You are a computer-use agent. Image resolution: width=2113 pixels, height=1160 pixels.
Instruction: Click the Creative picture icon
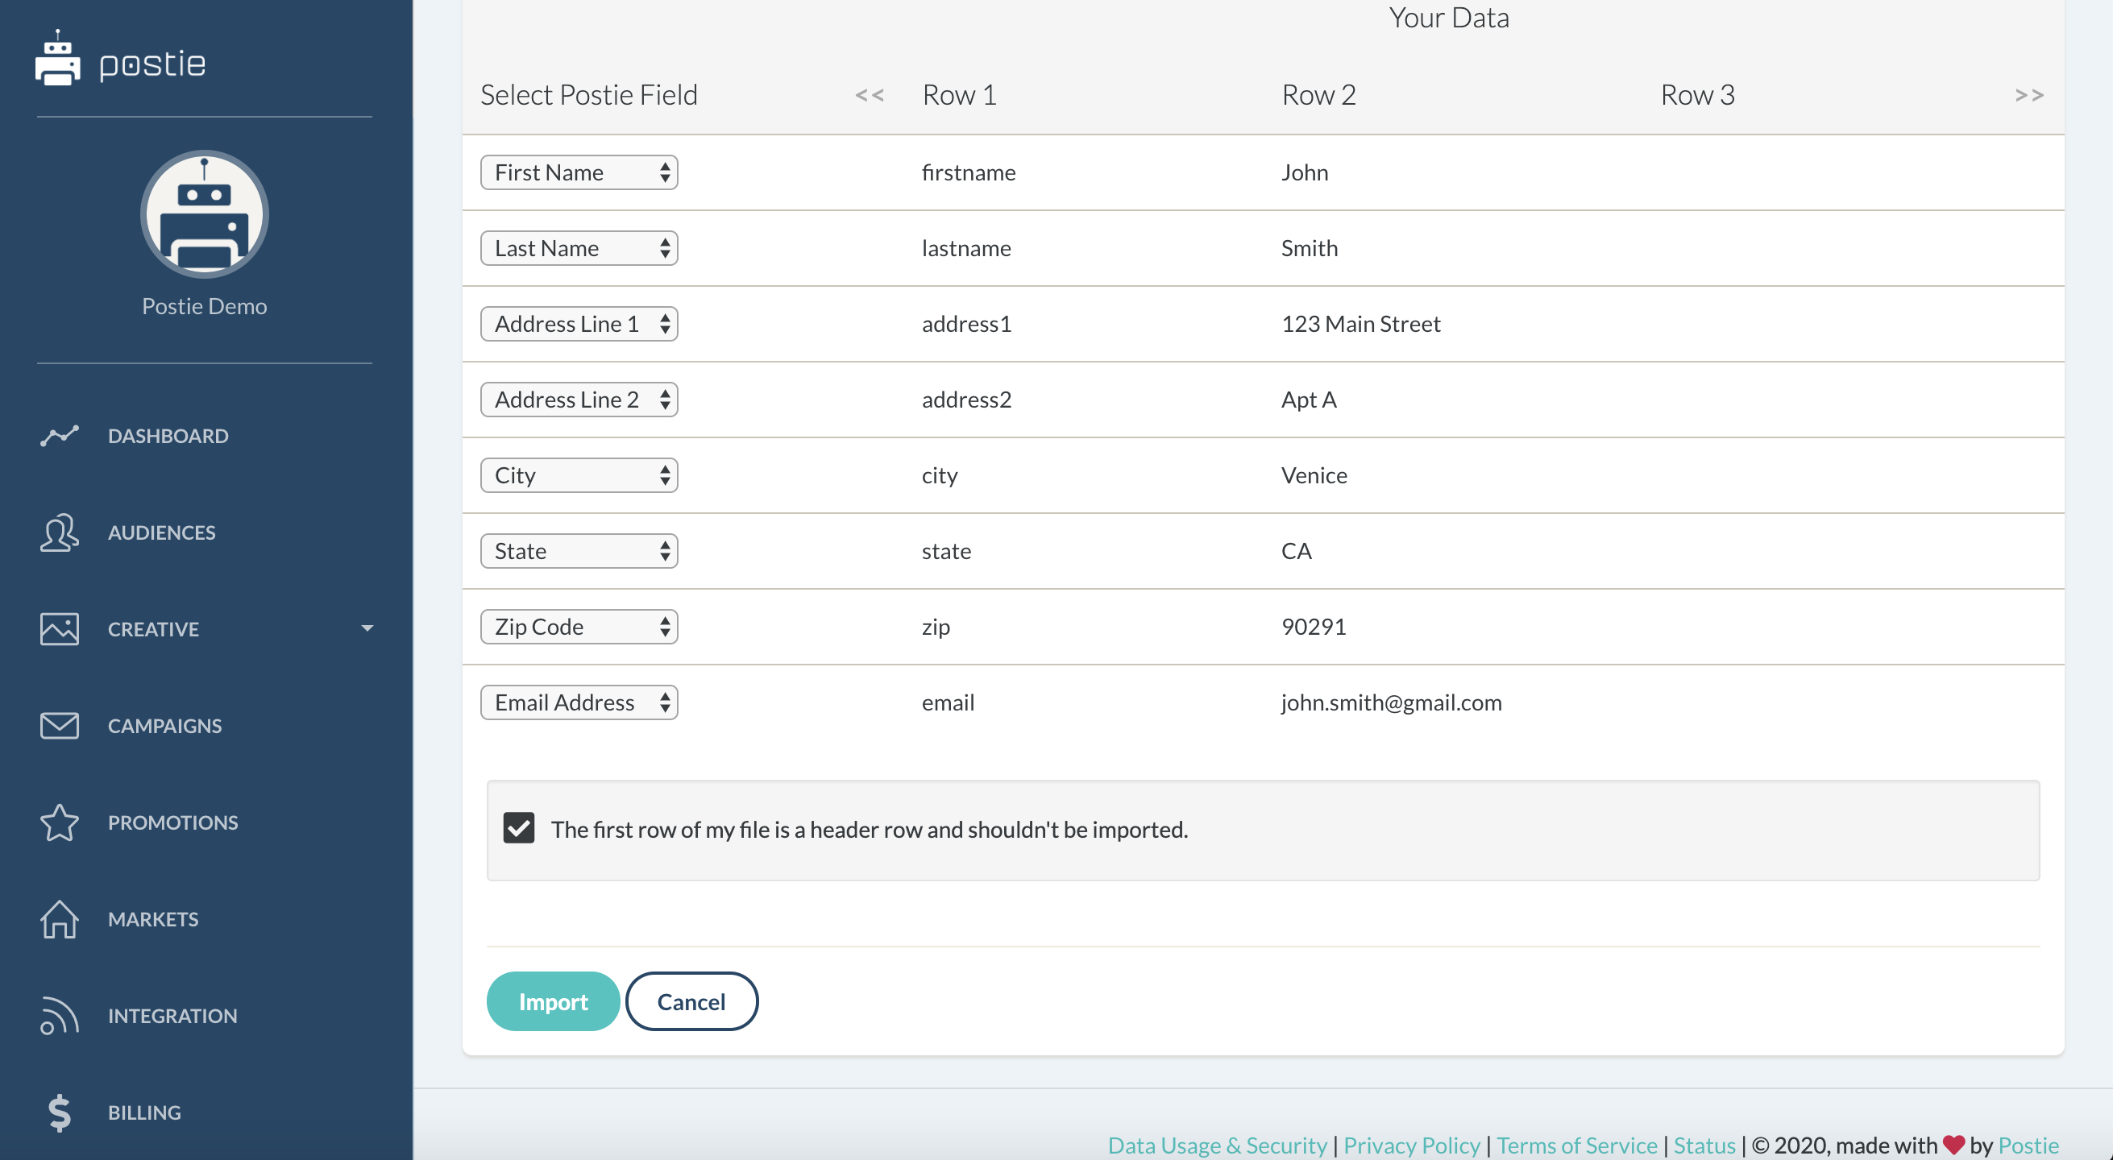59,629
